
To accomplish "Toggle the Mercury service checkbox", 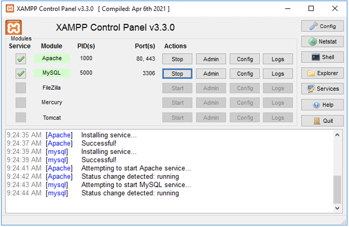I will pos(21,103).
